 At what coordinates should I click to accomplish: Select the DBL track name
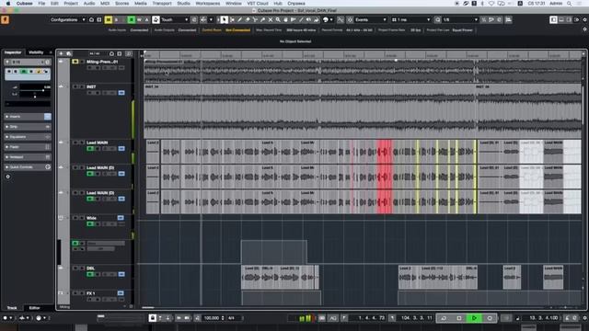tap(90, 268)
